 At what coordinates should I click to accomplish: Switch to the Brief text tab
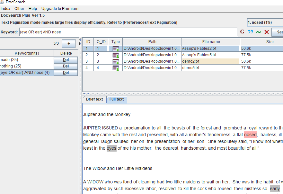94,99
